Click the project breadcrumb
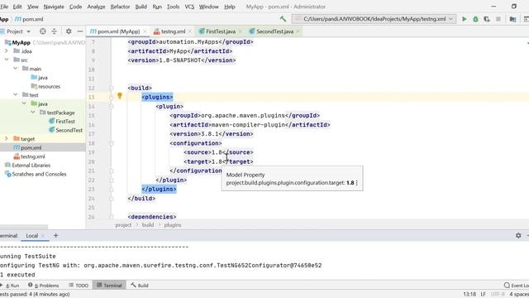The image size is (529, 298). point(123,224)
